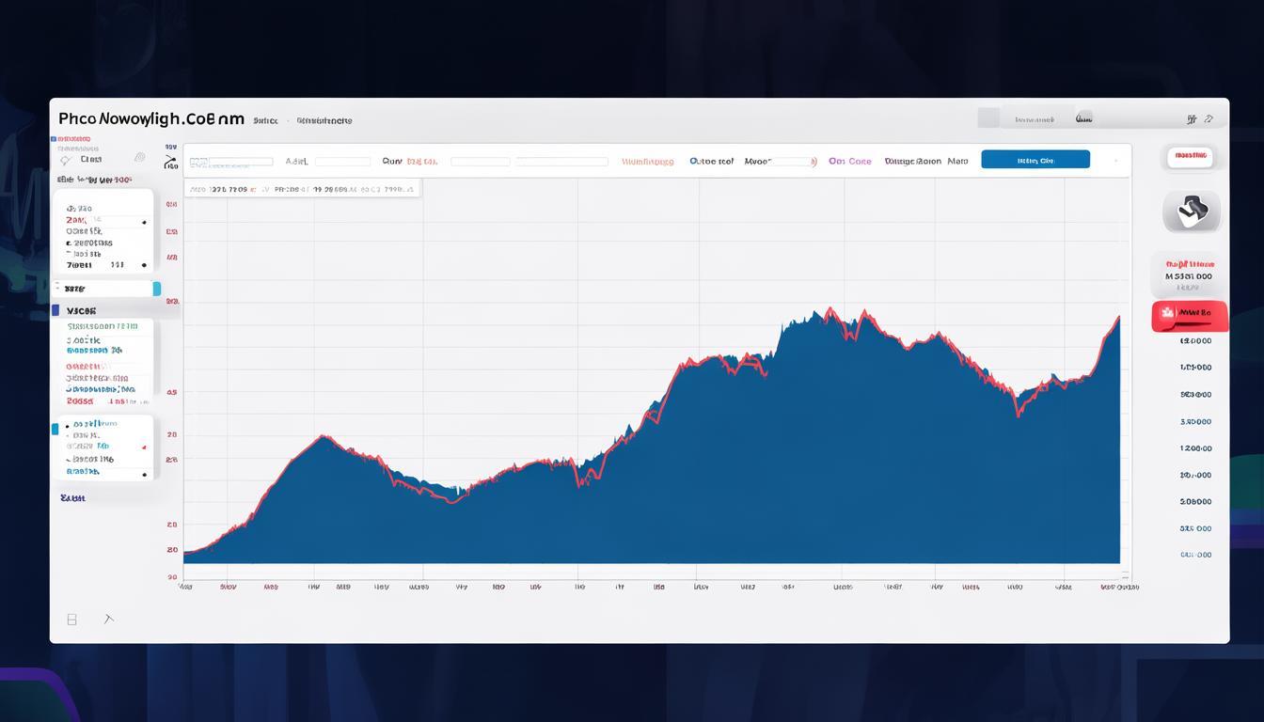Open the Adel dropdown field in toolbar
Image resolution: width=1264 pixels, height=722 pixels.
click(x=341, y=162)
